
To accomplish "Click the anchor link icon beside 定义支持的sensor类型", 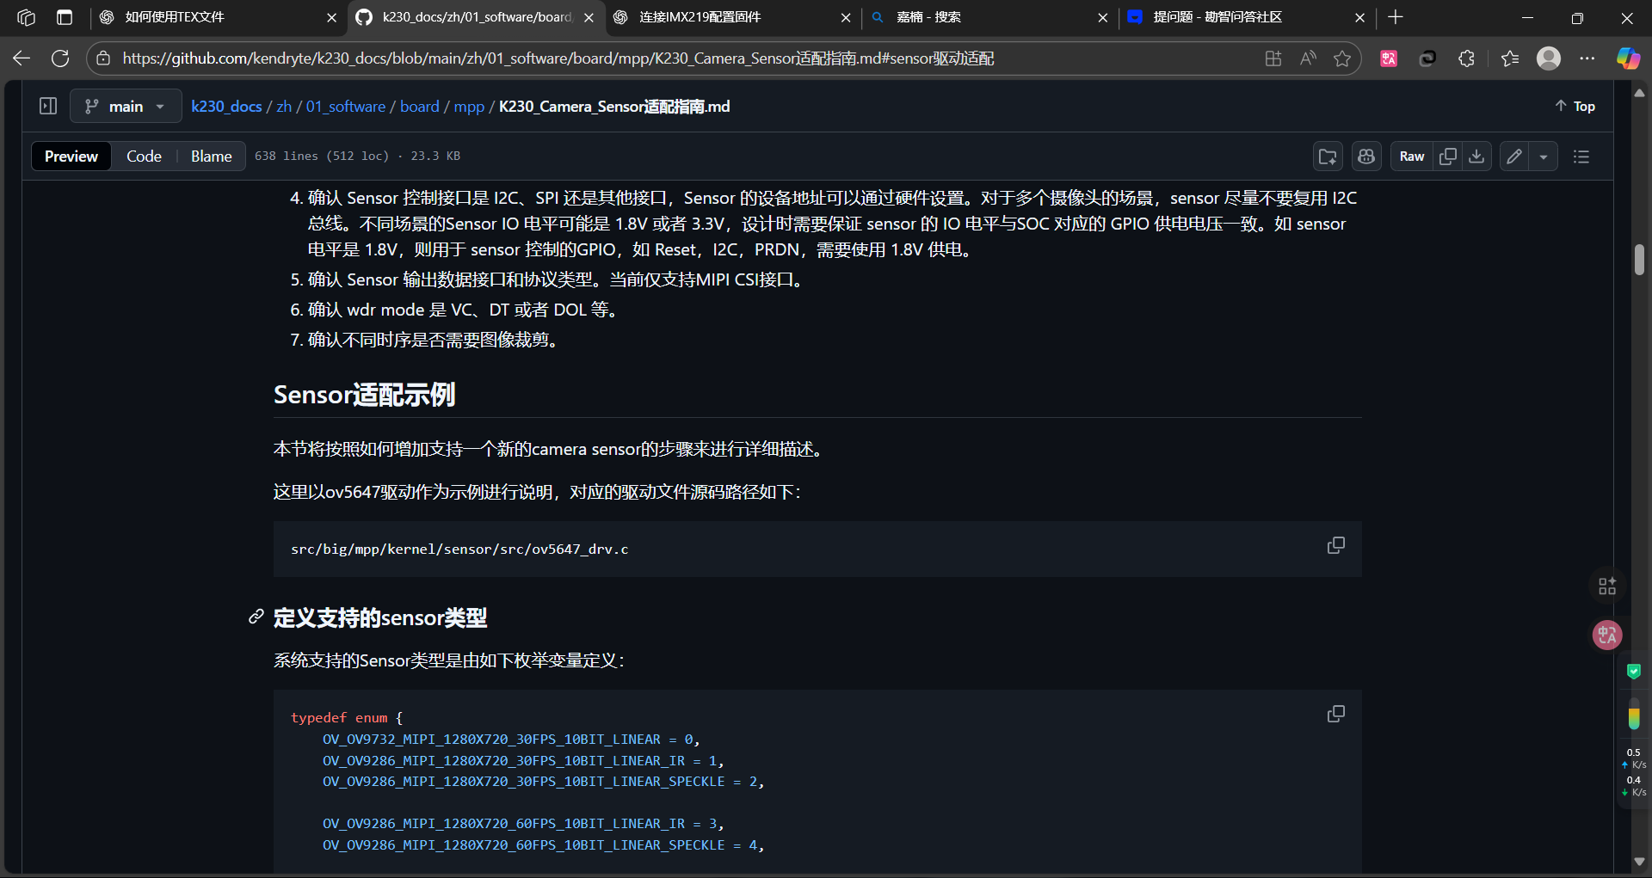I will pos(256,617).
